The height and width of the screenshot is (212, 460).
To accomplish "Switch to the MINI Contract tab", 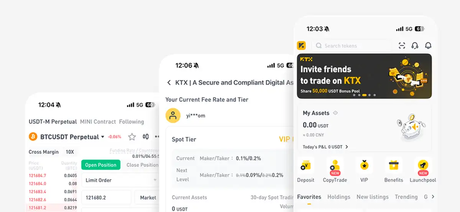I will 98,122.
